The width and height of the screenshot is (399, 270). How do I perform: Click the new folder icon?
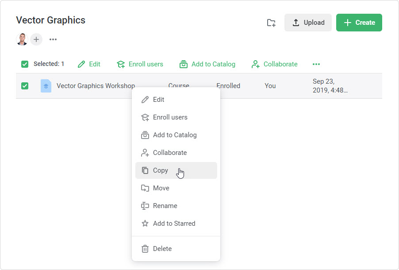(271, 23)
